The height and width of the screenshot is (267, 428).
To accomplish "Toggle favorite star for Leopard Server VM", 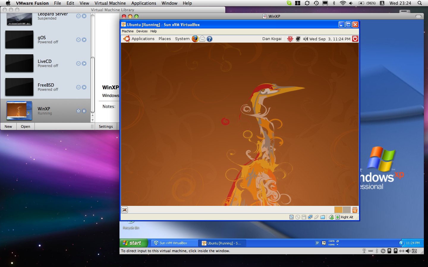I will click(x=78, y=16).
